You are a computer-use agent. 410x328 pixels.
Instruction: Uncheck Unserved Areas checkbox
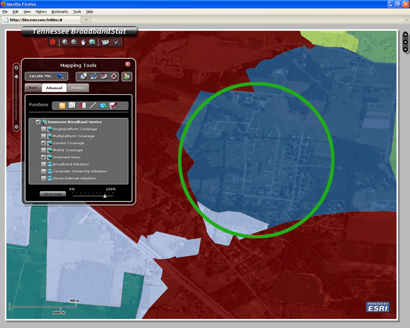click(44, 157)
